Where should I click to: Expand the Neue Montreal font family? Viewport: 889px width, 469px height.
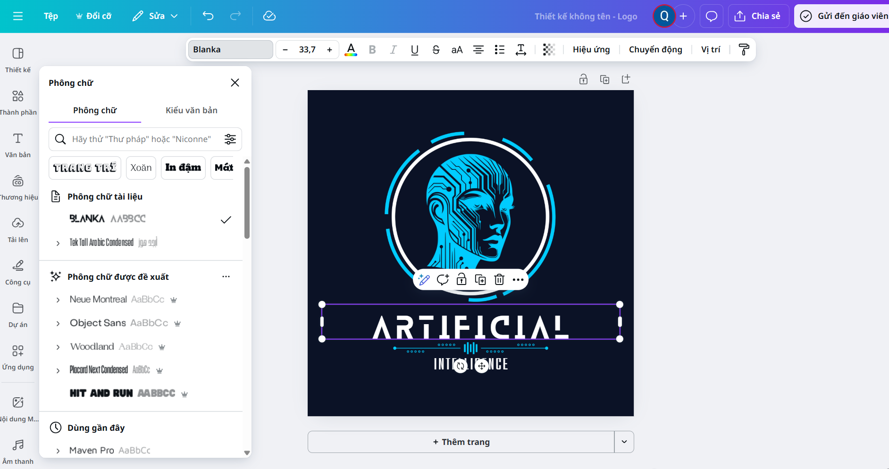(58, 300)
